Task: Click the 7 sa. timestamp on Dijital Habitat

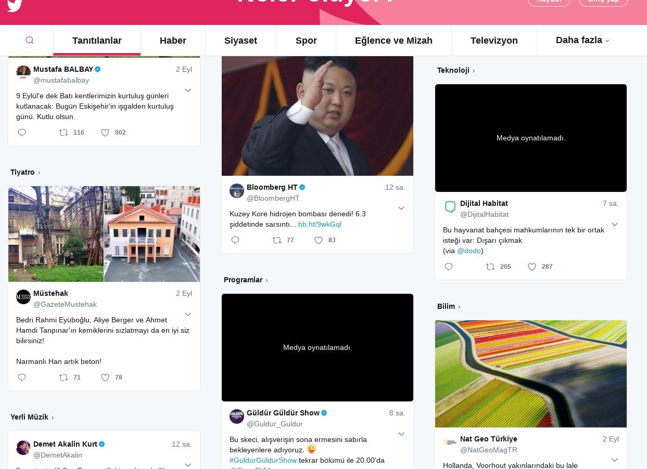Action: (x=611, y=203)
